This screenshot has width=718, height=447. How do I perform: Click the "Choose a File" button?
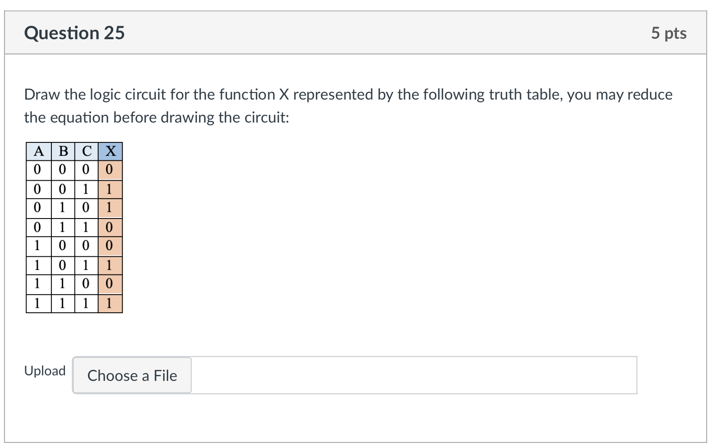pyautogui.click(x=132, y=375)
